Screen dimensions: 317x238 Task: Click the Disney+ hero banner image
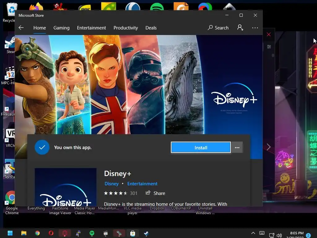139,85
